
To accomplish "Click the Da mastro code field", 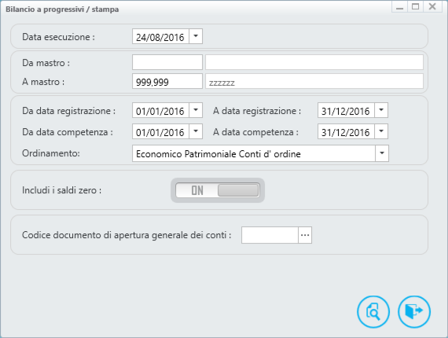I will coord(167,62).
